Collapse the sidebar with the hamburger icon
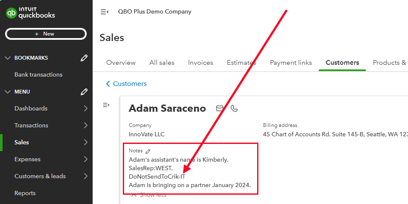Screen dimensions: 408x204 (x=104, y=12)
